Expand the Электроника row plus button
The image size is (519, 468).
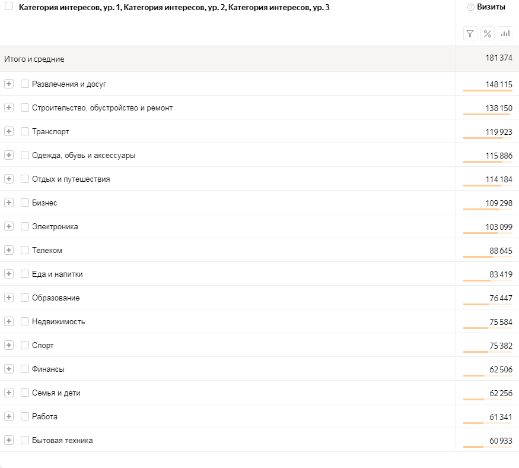click(x=9, y=226)
